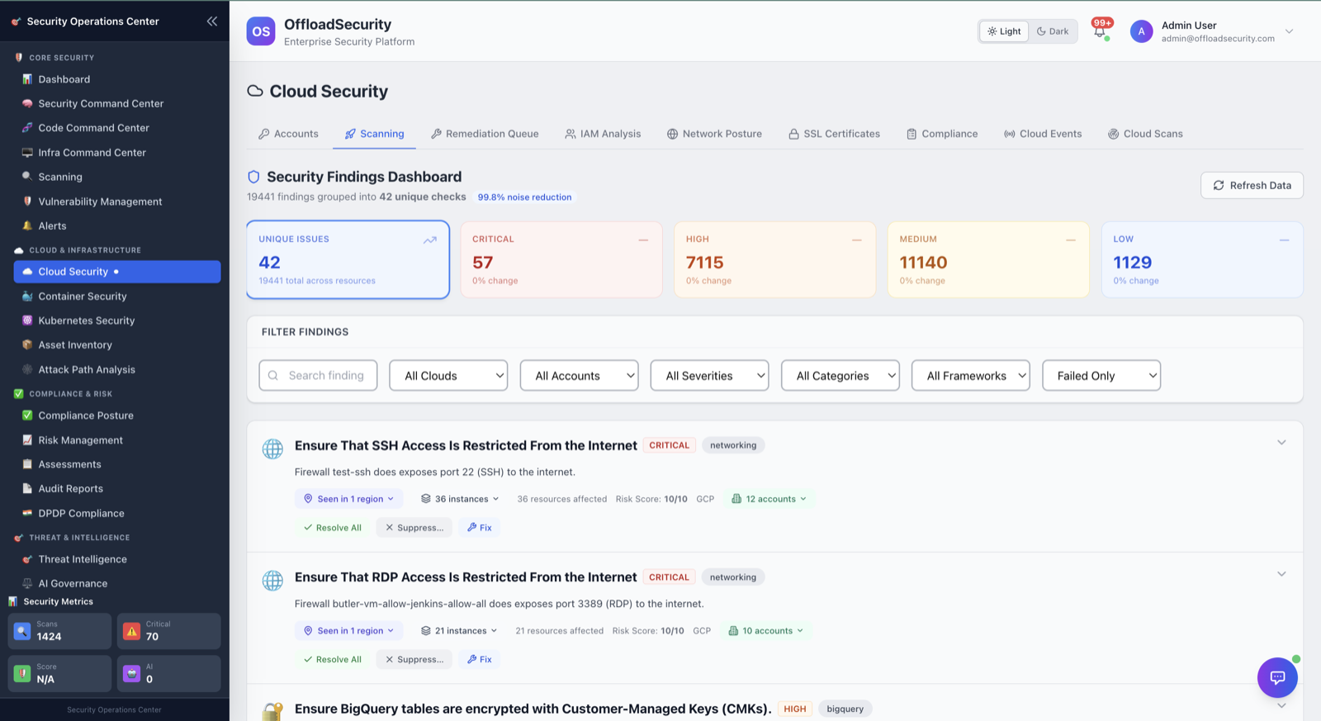The width and height of the screenshot is (1321, 721).
Task: Click the OS logo badge
Action: (261, 31)
